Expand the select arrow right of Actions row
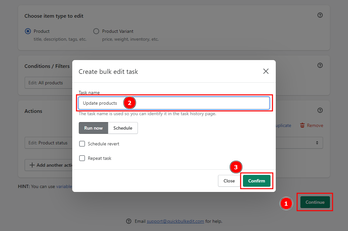Viewport: 348px width, 231px height. 317,143
